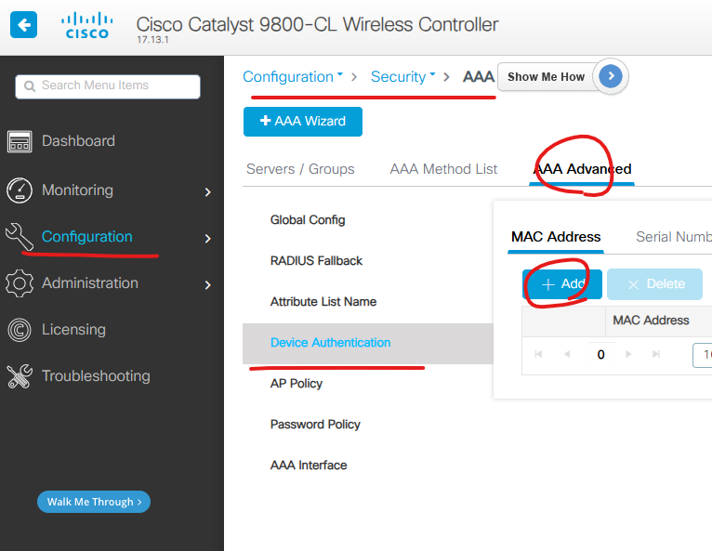Open RADIUS Fallback section
712x551 pixels.
pyautogui.click(x=316, y=261)
